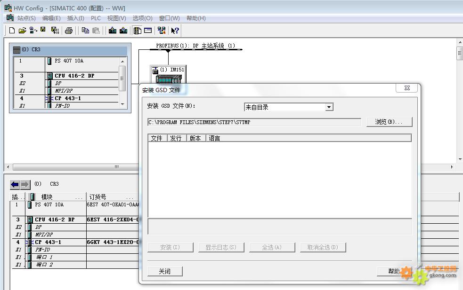Click the 订货号 column header
The width and height of the screenshot is (463, 290).
pos(113,197)
